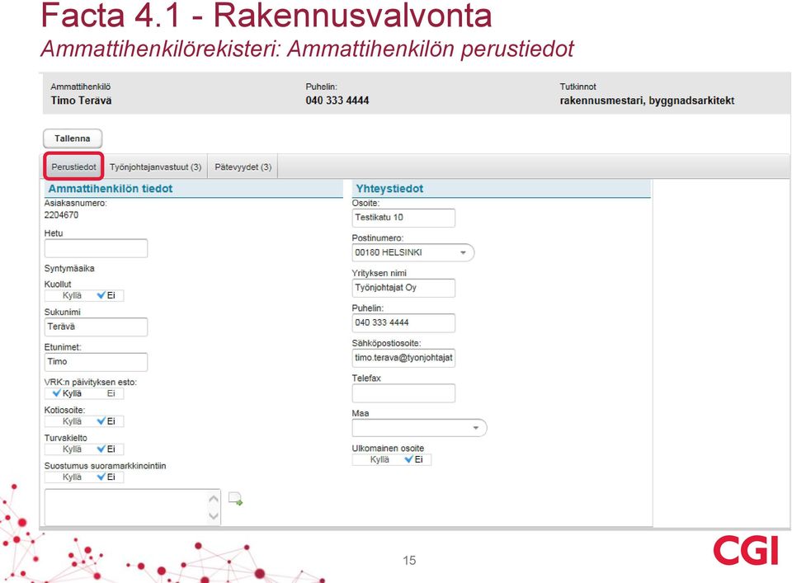Switch to Pätevyydet (3) tab
Viewport: 792px width, 583px height.
[243, 167]
